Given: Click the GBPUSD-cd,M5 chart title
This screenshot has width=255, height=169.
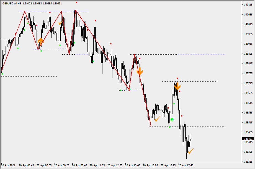Looking at the screenshot, I should click(x=11, y=4).
